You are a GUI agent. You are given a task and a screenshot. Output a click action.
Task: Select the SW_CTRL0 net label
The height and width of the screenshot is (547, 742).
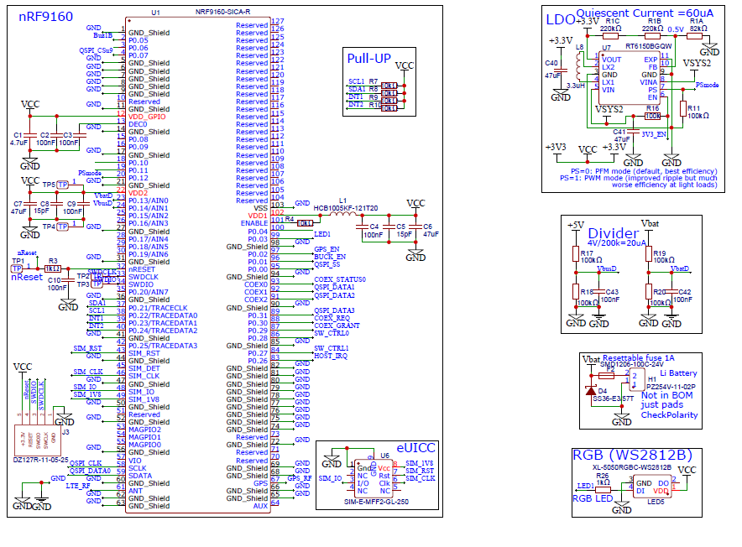coord(332,333)
